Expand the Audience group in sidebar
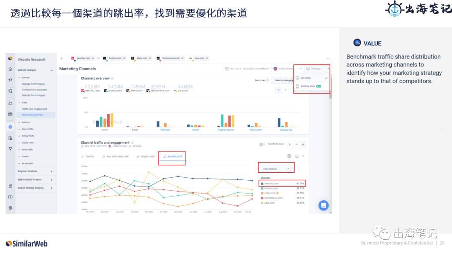This screenshot has width=452, height=253. [24, 122]
